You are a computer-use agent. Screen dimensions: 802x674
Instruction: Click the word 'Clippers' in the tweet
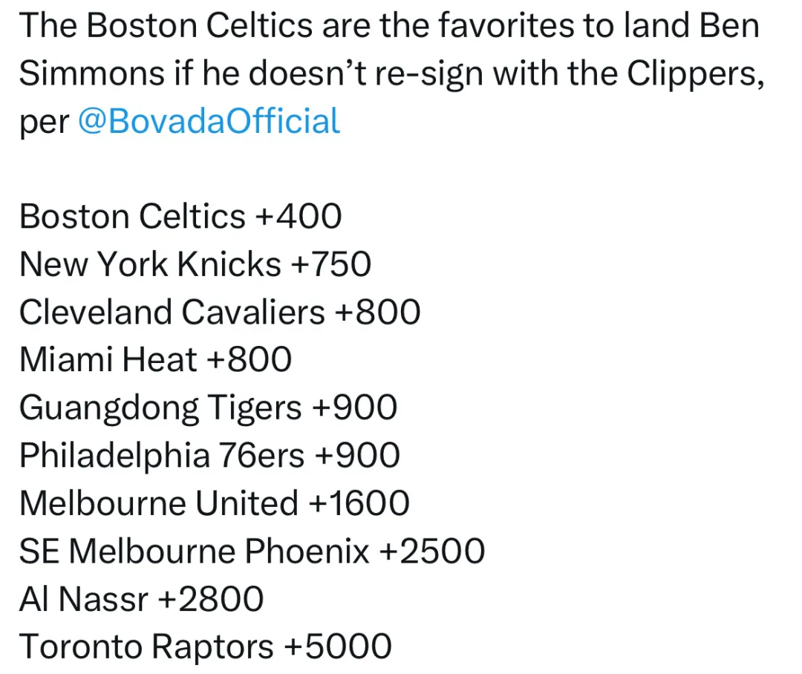click(x=696, y=75)
